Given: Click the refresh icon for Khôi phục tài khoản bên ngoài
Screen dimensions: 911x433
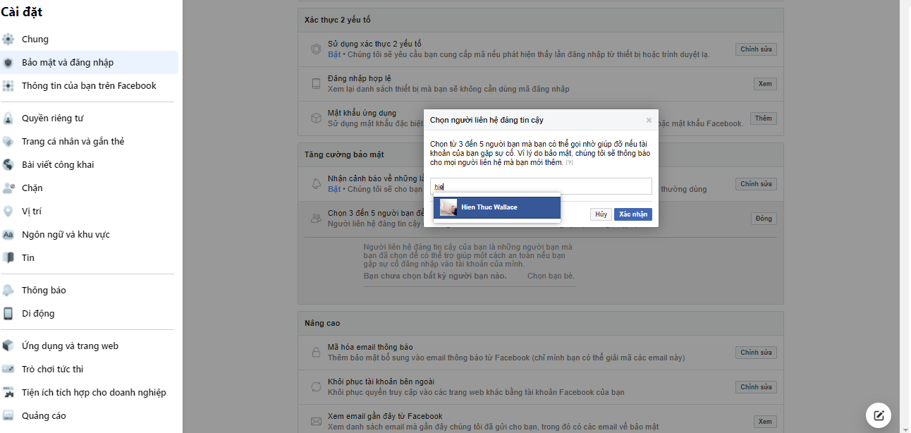Looking at the screenshot, I should tap(317, 386).
